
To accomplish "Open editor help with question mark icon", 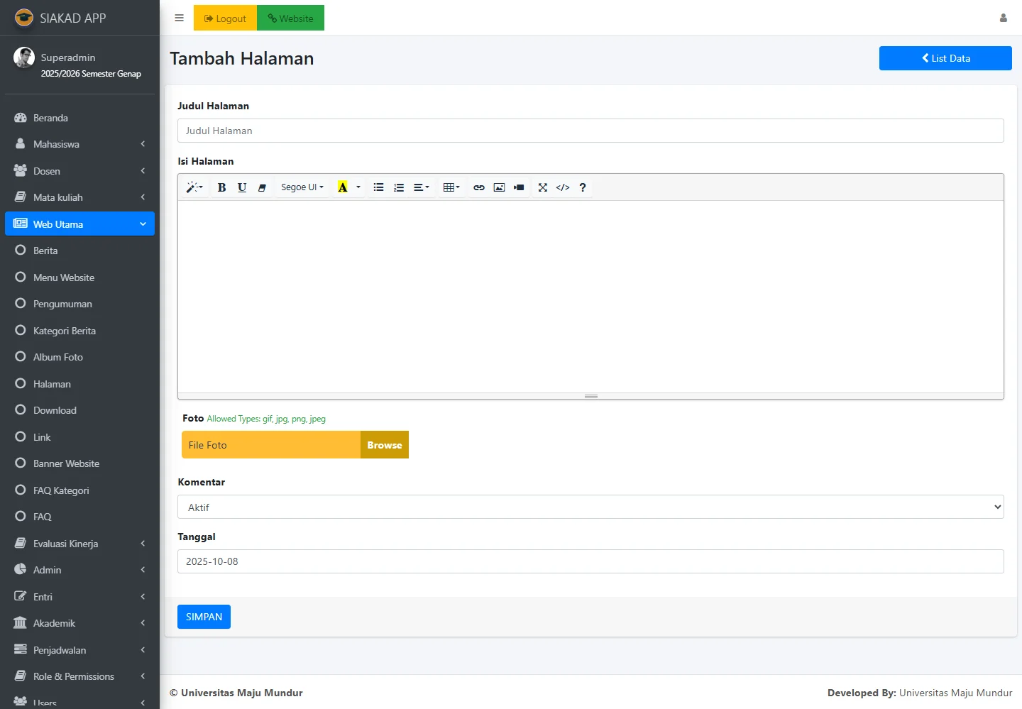I will click(583, 187).
